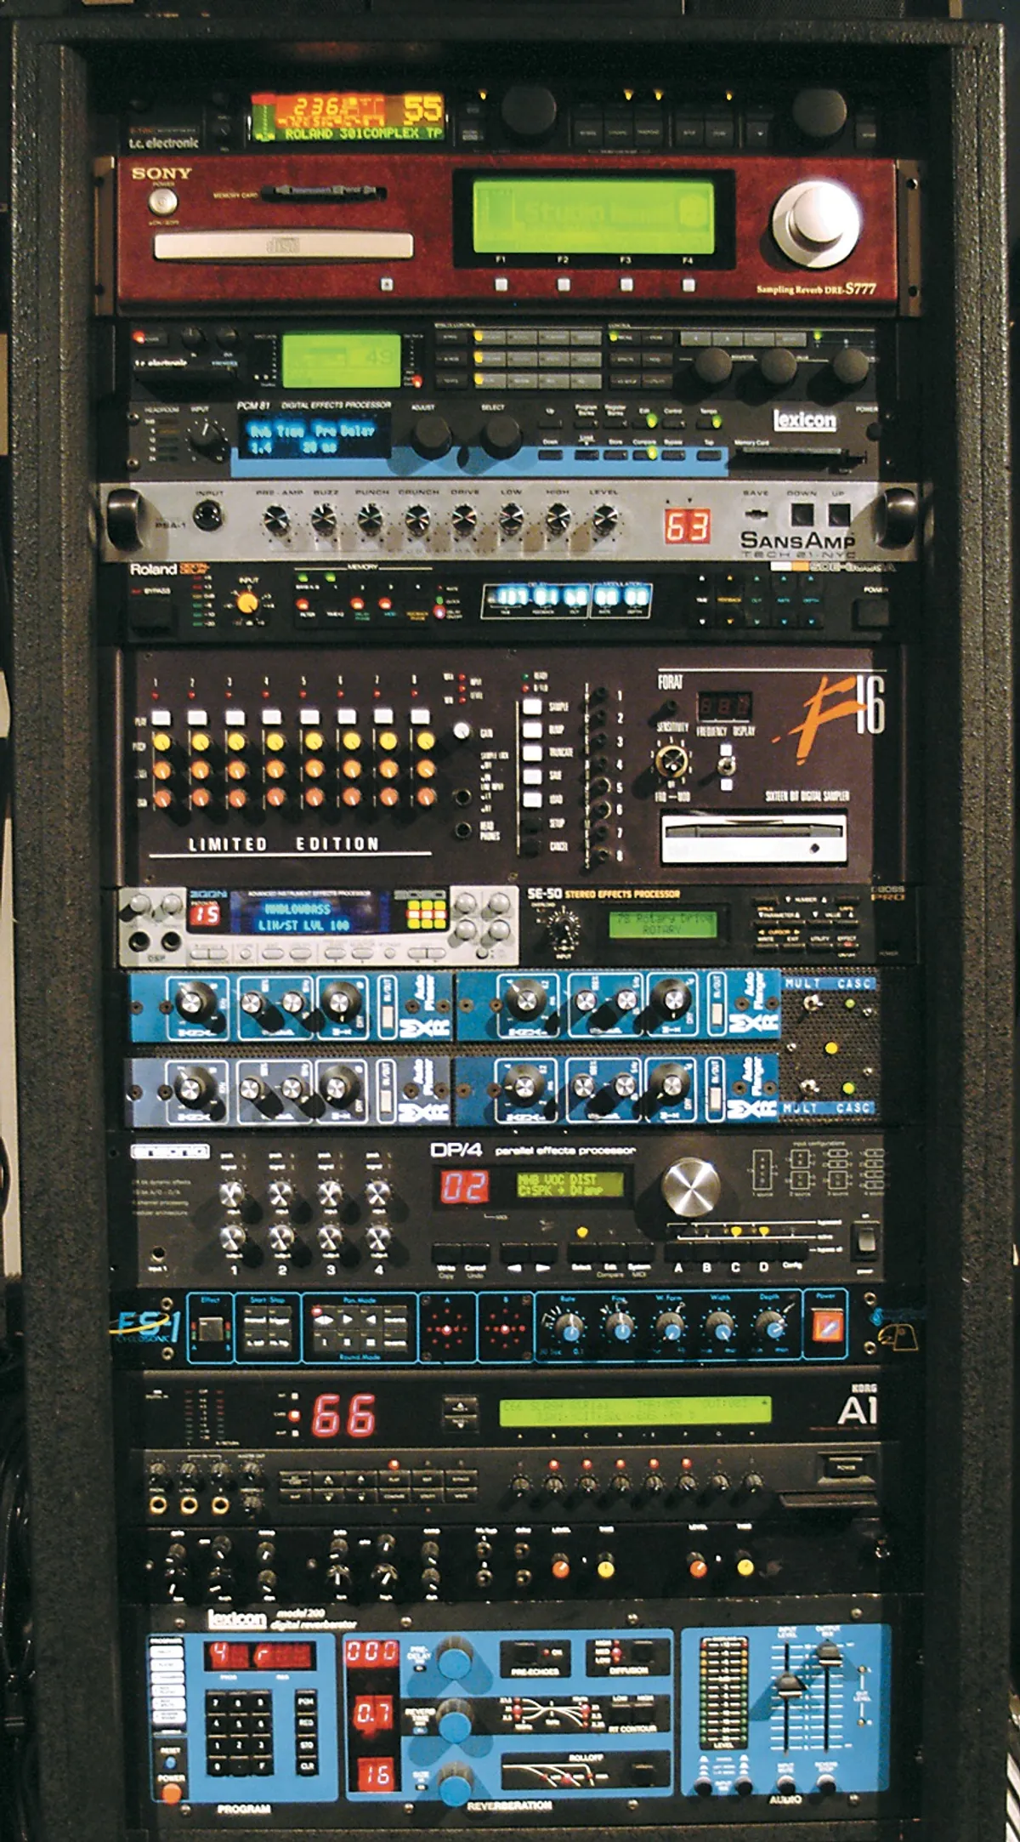Screen dimensions: 1020x1842
Task: Click the SansAmp Drive knob
Action: (463, 519)
